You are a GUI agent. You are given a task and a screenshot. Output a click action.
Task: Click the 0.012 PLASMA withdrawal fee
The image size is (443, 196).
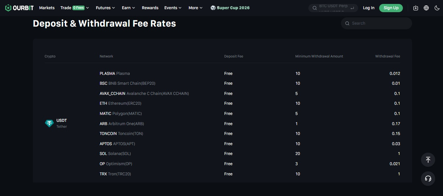click(x=395, y=74)
